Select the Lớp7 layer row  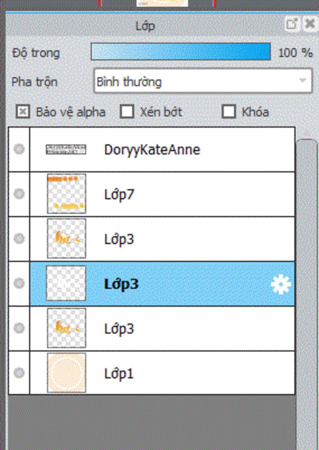pyautogui.click(x=162, y=194)
